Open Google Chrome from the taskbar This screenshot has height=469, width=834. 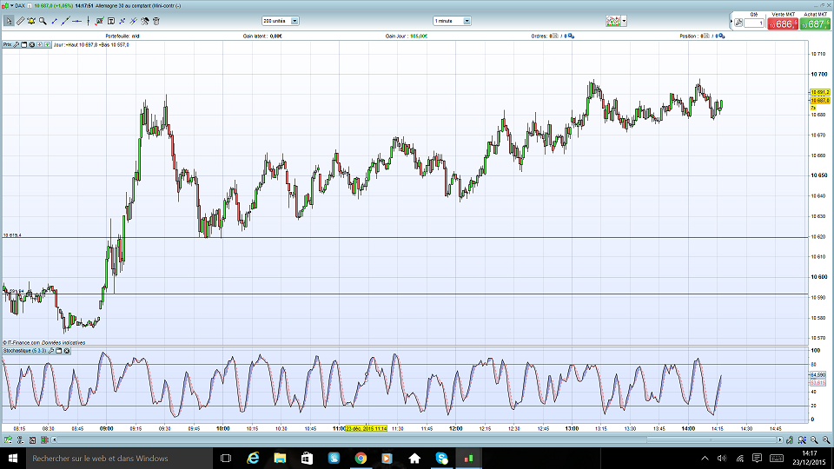(x=361, y=458)
